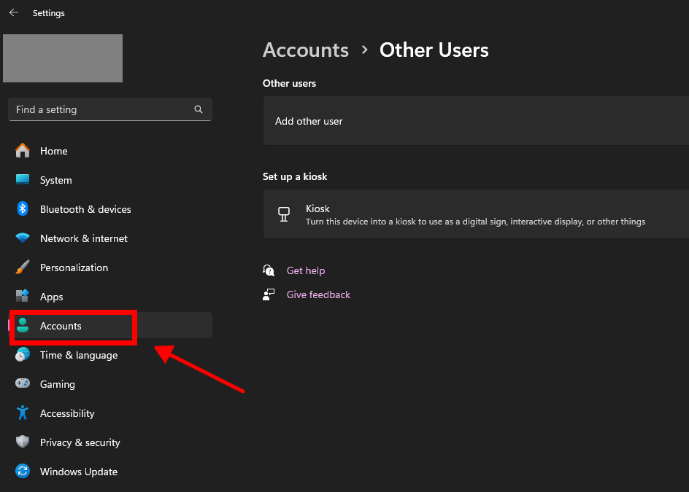Screen dimensions: 689x492
Task: Open the Kiosk setup option
Action: [474, 214]
